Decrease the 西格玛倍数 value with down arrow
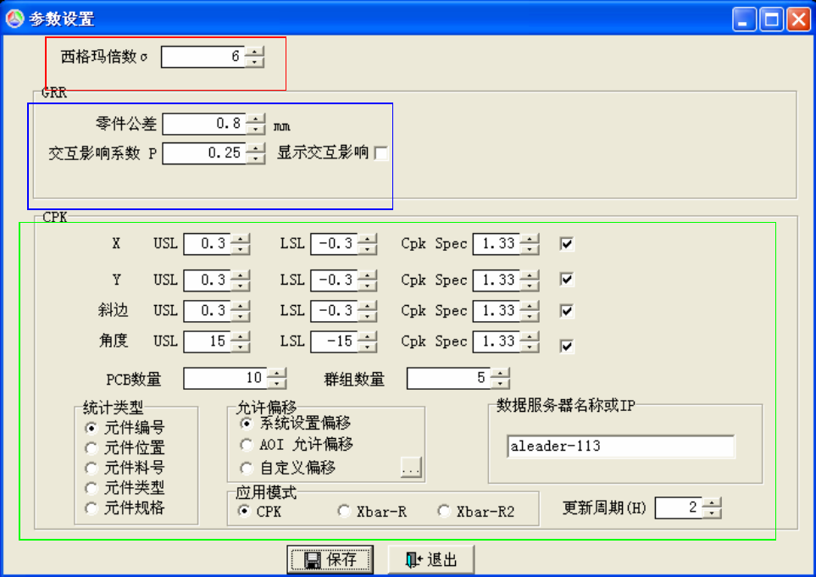Screen dimensions: 816x577 pos(254,63)
